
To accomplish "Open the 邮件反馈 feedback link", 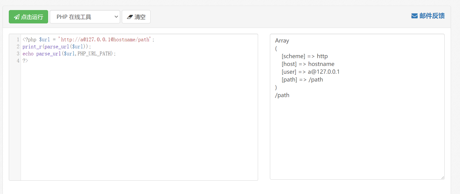I will pos(432,16).
